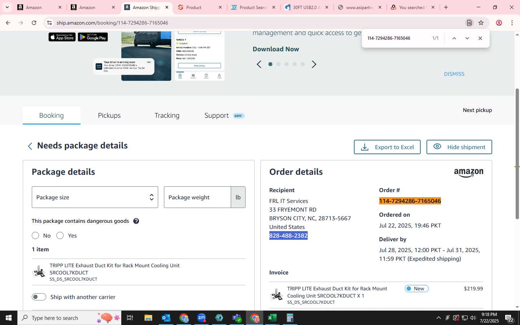Select No for dangerous goods

[35, 236]
